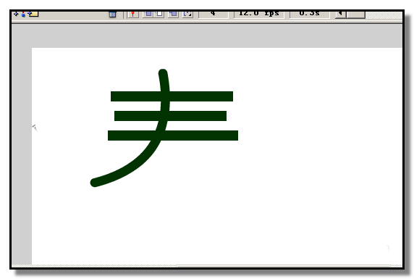The height and width of the screenshot is (279, 414).
Task: Toggle Onion Skin Outlines
Action: [x=159, y=14]
